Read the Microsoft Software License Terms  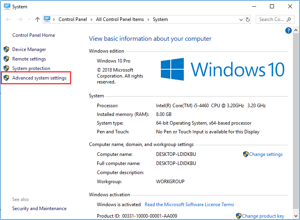(x=189, y=205)
